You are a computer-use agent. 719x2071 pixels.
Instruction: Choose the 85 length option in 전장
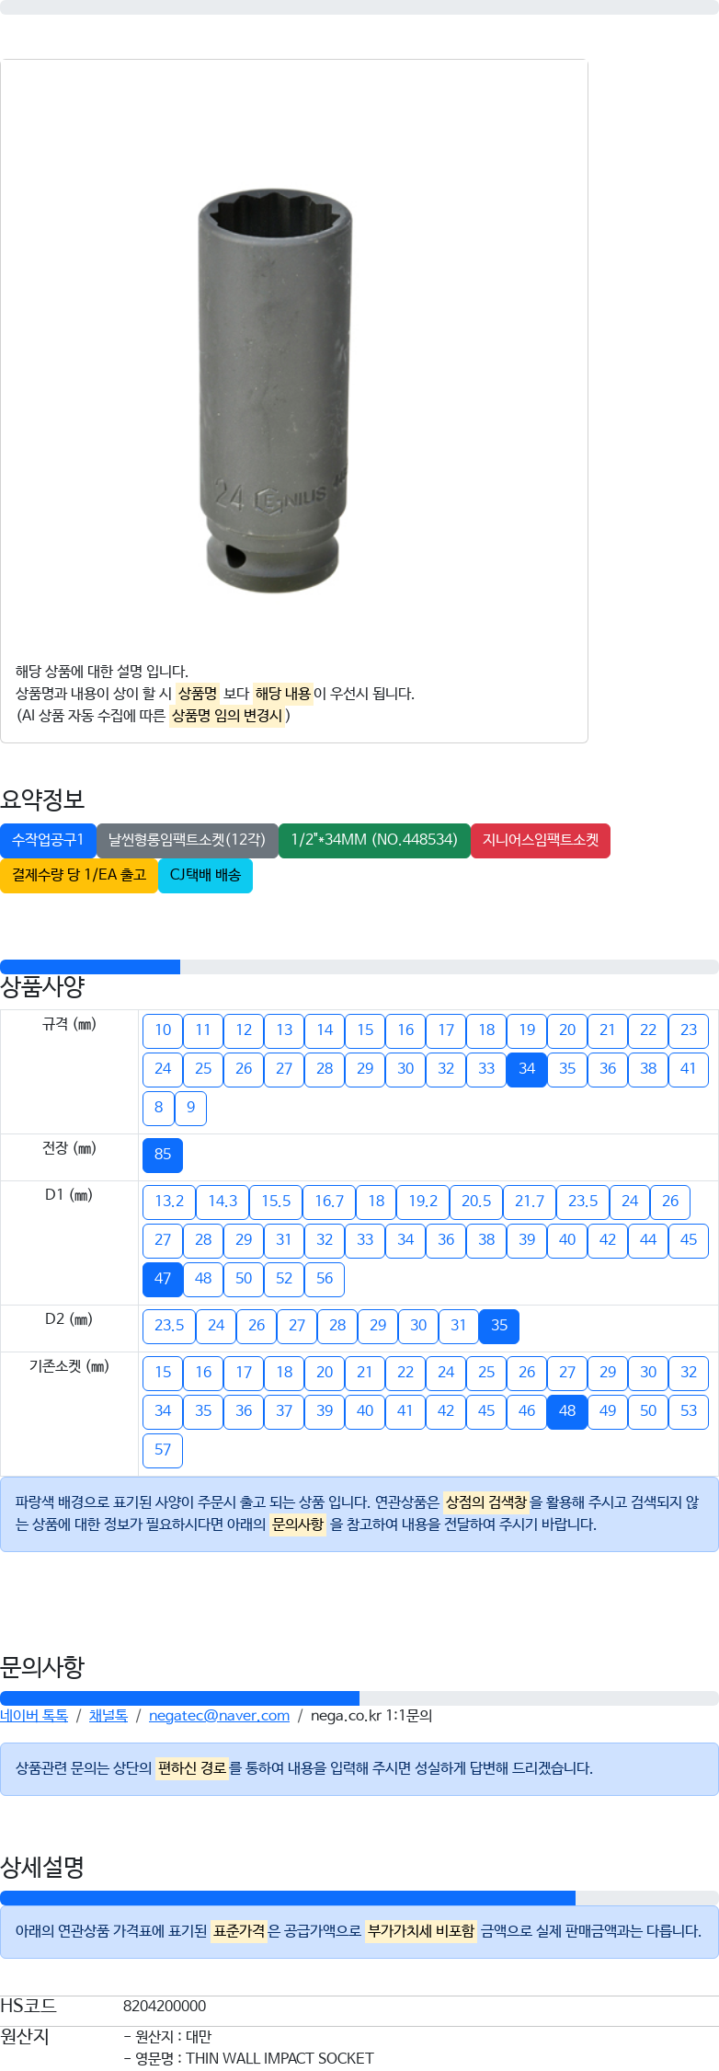(163, 1155)
